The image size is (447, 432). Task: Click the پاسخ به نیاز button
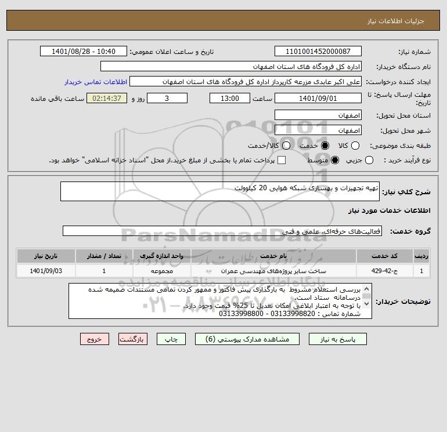click(x=338, y=339)
